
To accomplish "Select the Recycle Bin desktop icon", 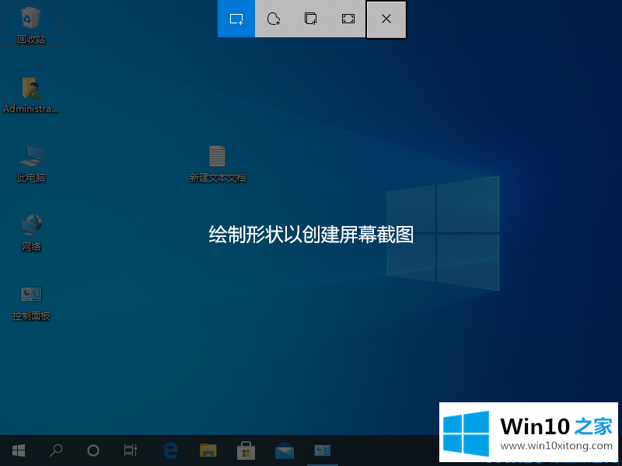I will click(x=31, y=18).
